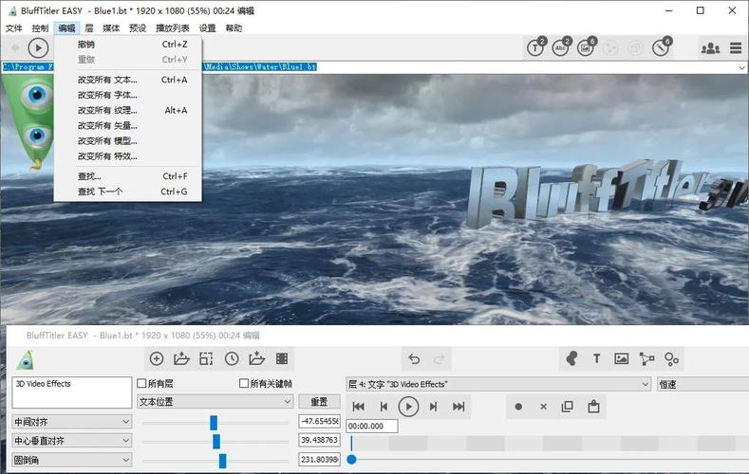This screenshot has width=749, height=474.
Task: Click the circled plus add layer icon
Action: [157, 358]
